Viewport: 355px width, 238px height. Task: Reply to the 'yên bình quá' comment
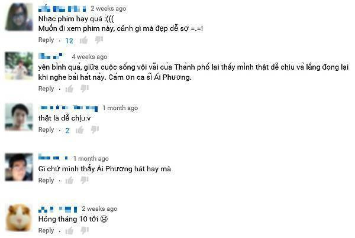coord(46,89)
